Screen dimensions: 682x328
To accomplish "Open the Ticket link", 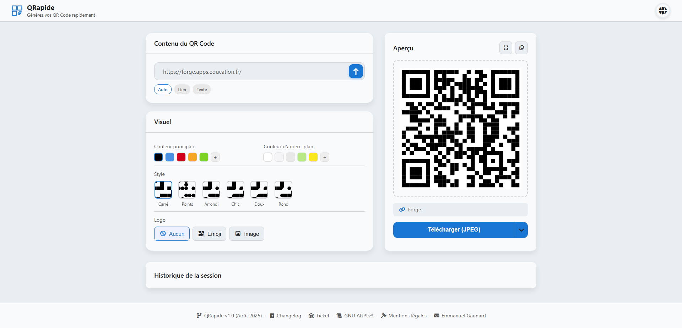I will pos(323,316).
